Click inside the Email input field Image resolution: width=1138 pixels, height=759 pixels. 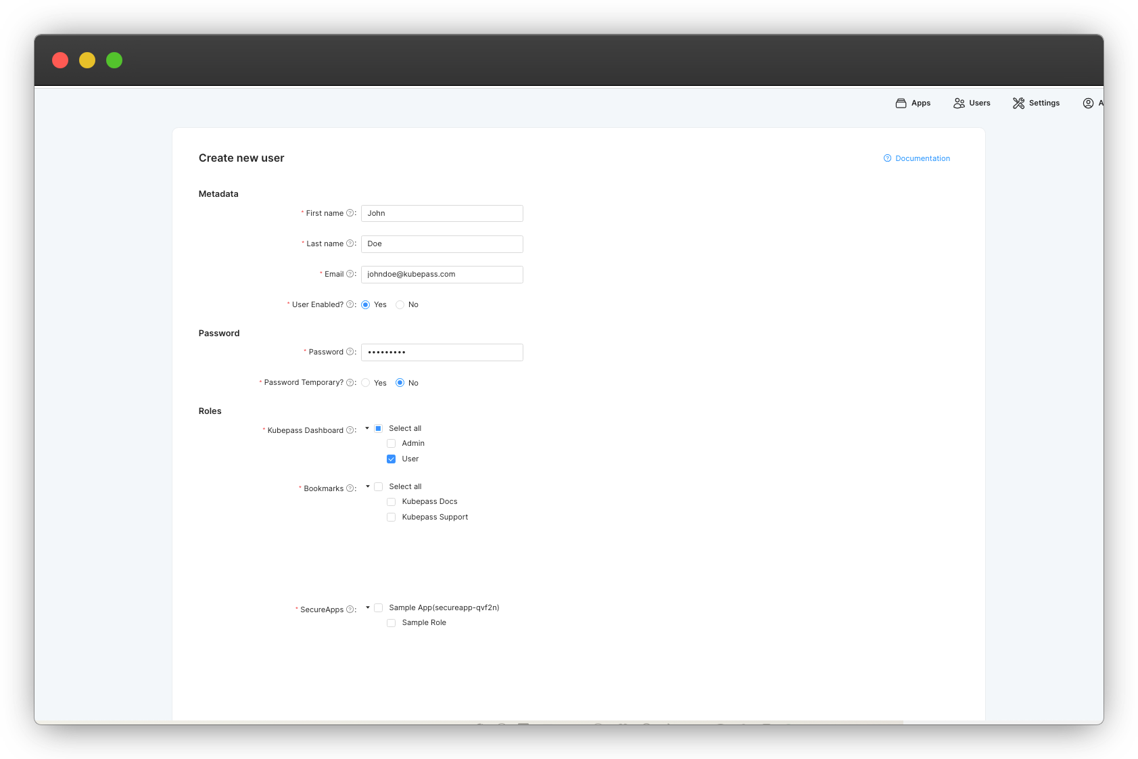pos(442,274)
